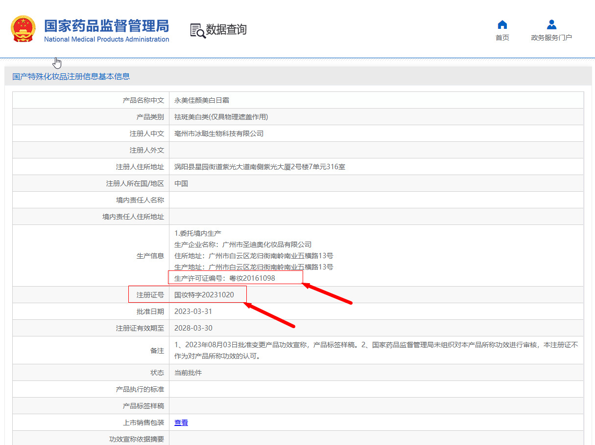Click production license number 粤妆20161098
595x445 pixels.
(x=252, y=278)
